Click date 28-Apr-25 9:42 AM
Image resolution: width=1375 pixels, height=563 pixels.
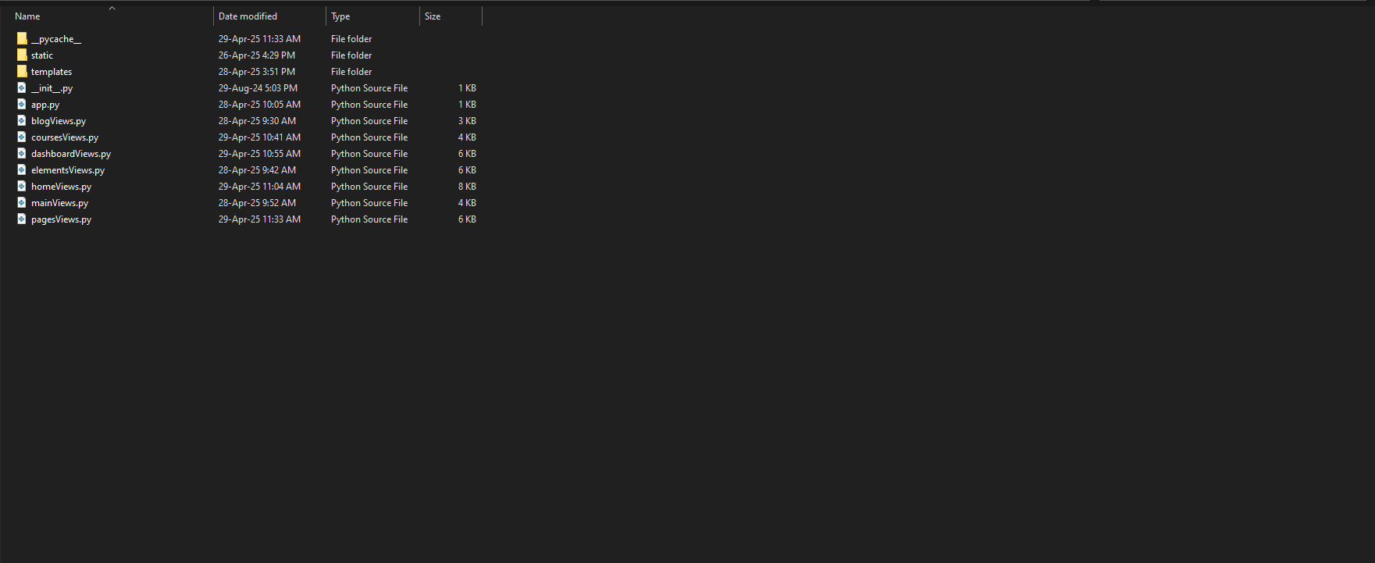257,170
